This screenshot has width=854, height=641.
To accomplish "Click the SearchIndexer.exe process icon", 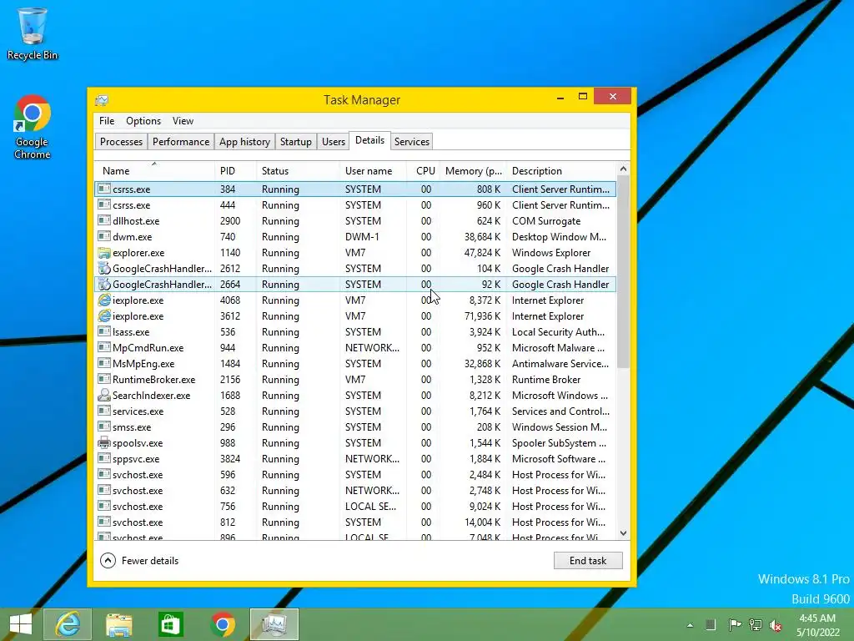I will pyautogui.click(x=104, y=395).
